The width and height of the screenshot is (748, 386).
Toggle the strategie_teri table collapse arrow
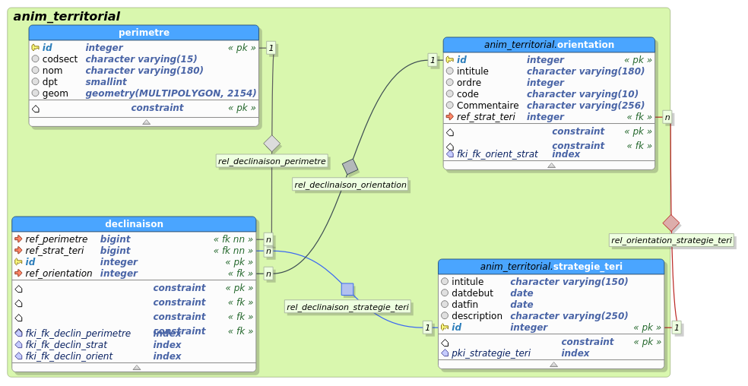tap(553, 364)
